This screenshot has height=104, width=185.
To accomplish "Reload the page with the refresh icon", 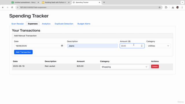I will click(12, 8).
